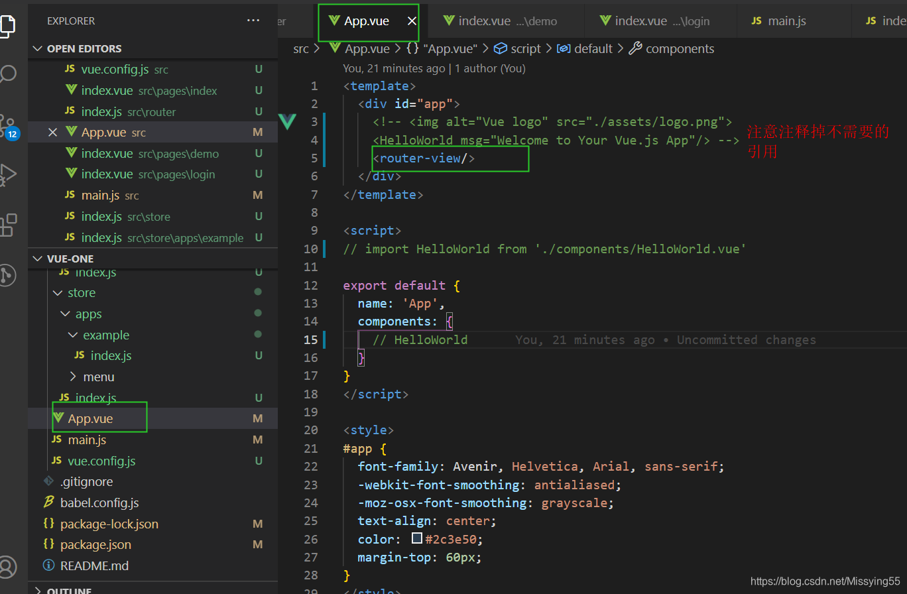This screenshot has width=907, height=594.
Task: Open vue.config.js in VUE-ONE file tree
Action: pyautogui.click(x=152, y=461)
